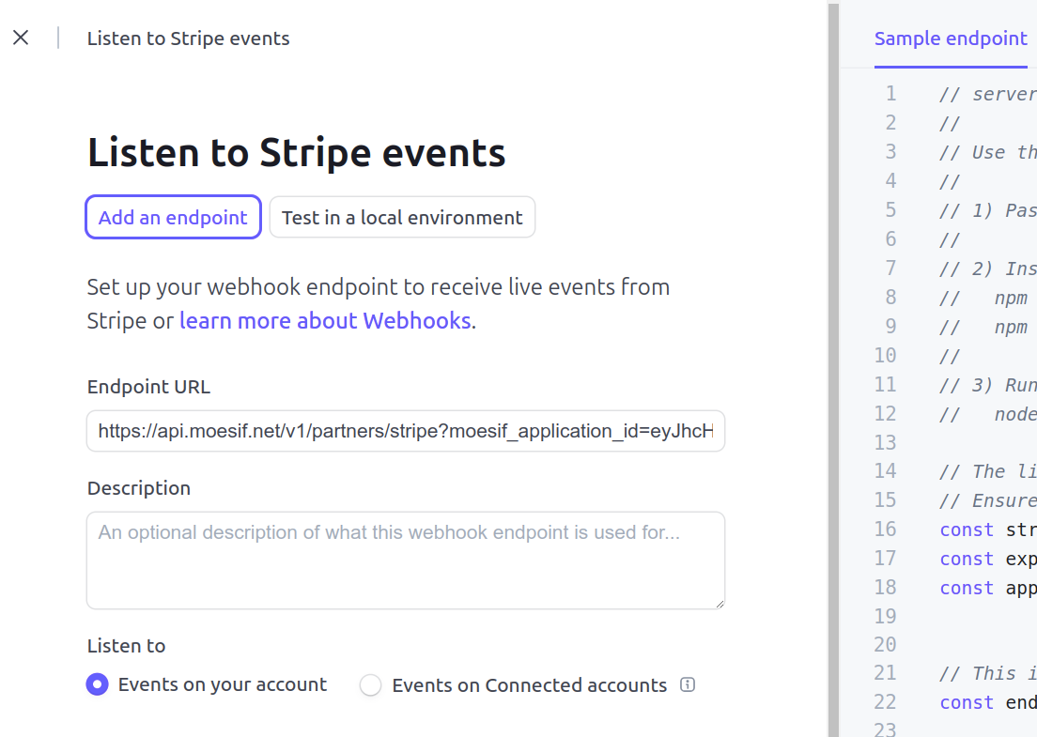Click the info icon beside Connected accounts
This screenshot has width=1037, height=737.
[x=688, y=684]
